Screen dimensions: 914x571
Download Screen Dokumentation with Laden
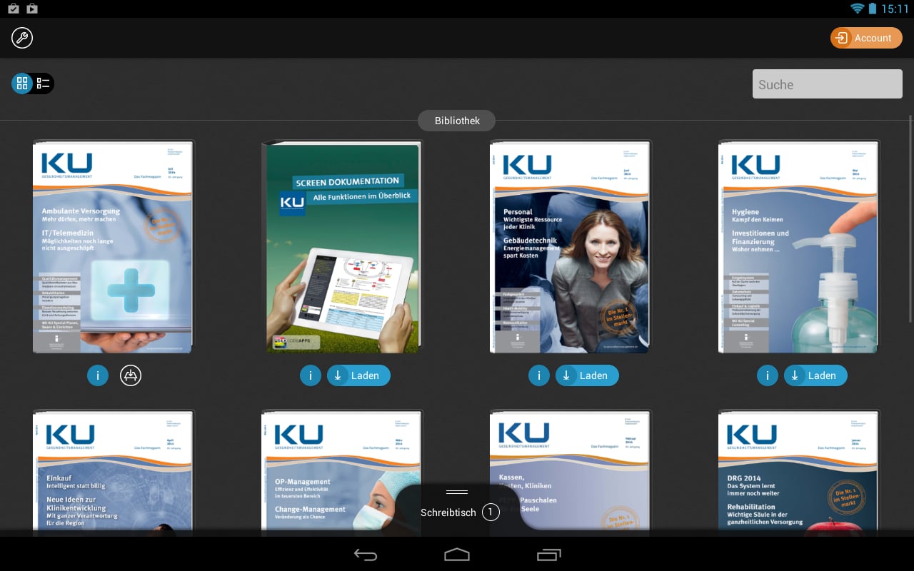358,375
